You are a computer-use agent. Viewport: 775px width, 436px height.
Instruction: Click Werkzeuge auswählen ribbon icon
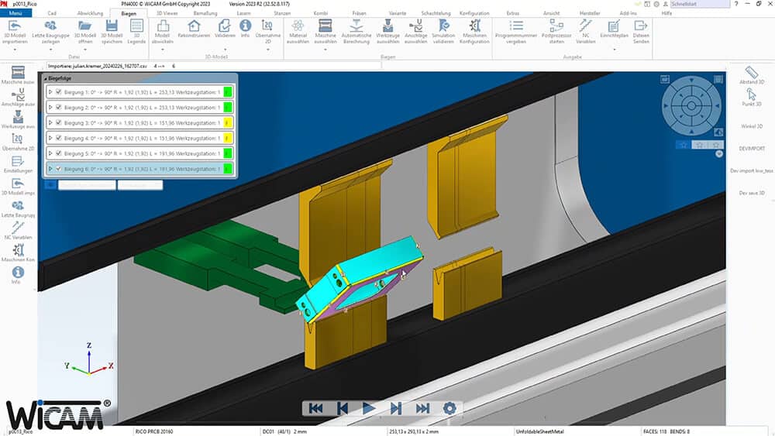tap(388, 26)
